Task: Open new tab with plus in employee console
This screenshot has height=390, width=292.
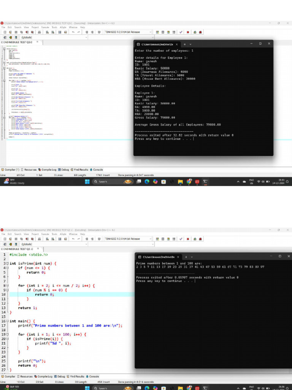Action: coord(184,44)
